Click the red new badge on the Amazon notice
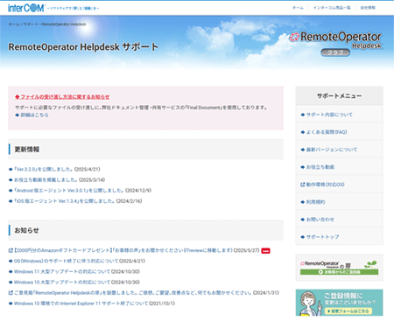The height and width of the screenshot is (321, 394). (265, 251)
